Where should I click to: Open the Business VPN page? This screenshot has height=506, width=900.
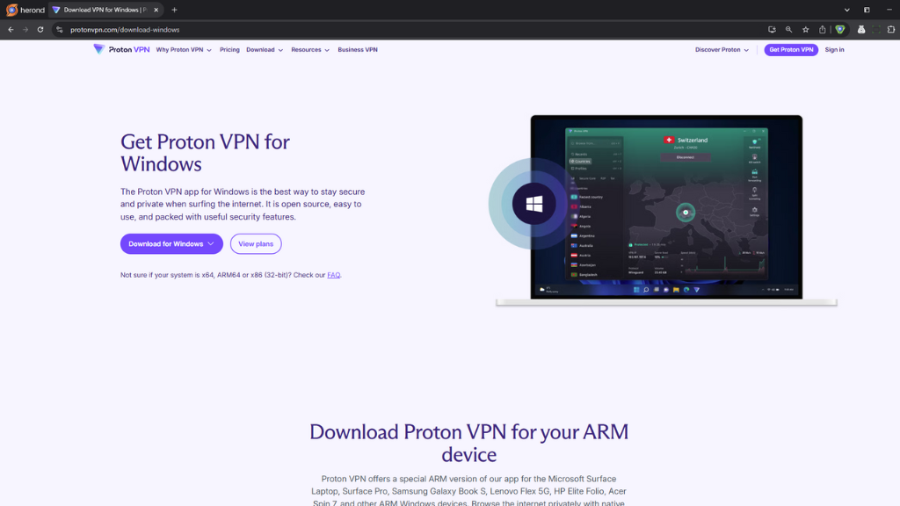(x=358, y=50)
